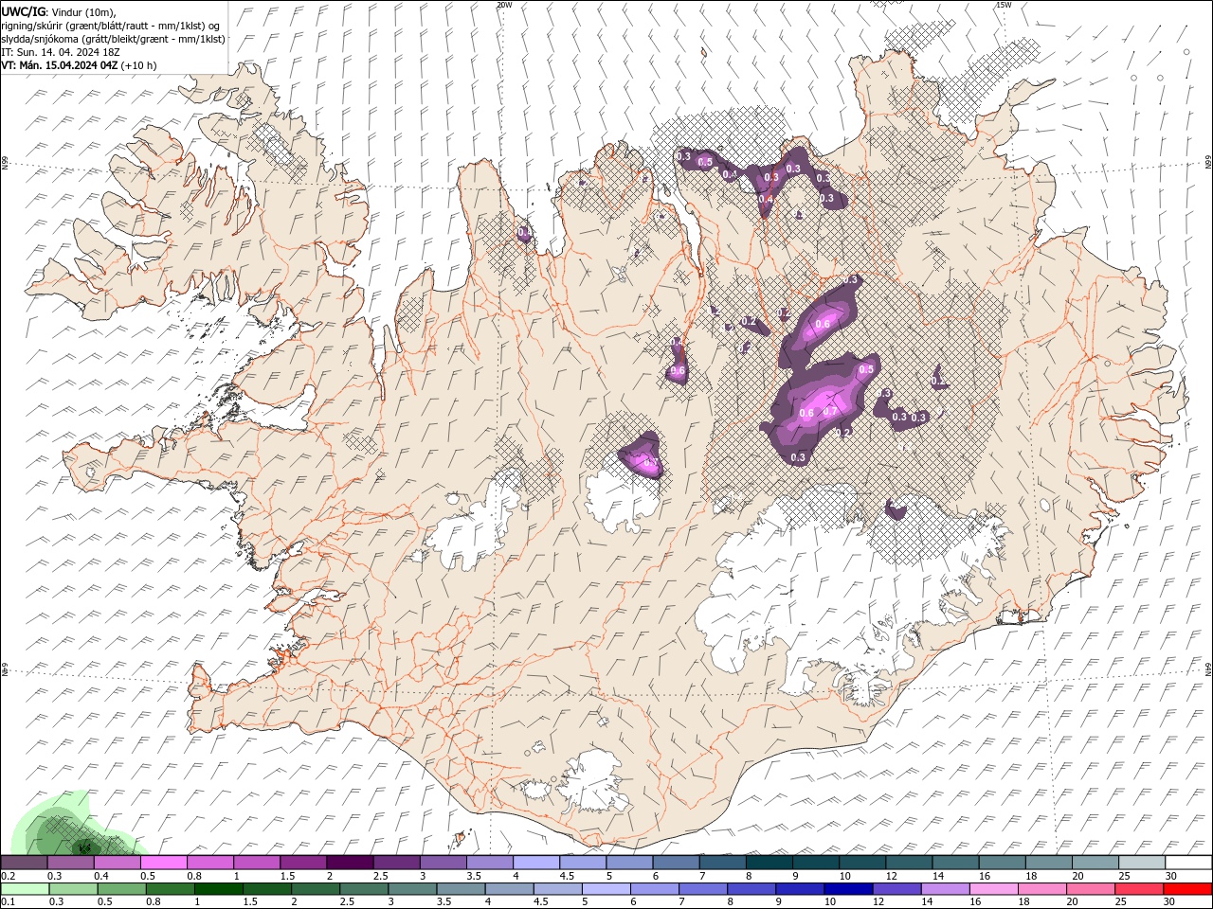Pick the 14 swatch in upper legend row
Screen dimensions: 1213x909
[x=955, y=863]
